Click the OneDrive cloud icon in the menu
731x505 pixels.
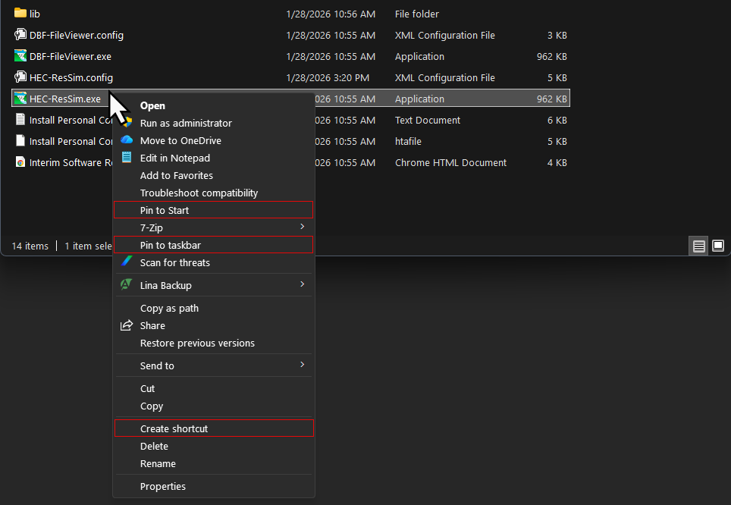[127, 140]
